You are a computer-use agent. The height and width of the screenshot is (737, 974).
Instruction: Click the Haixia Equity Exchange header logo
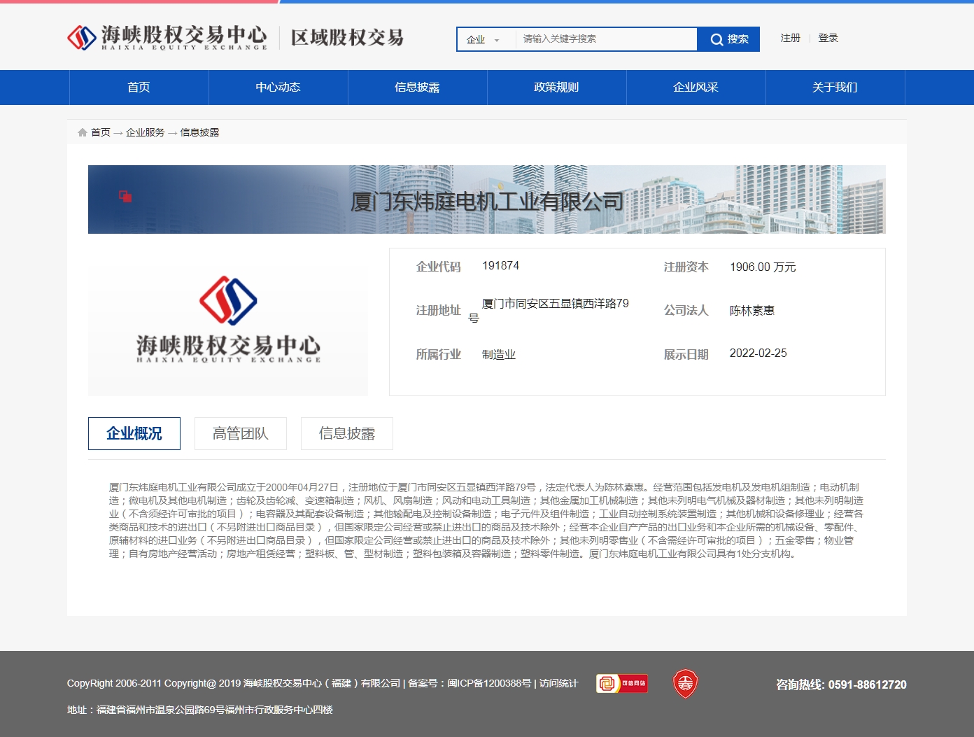tap(167, 38)
